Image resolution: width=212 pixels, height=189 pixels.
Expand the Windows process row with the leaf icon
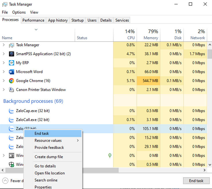[x=4, y=156]
